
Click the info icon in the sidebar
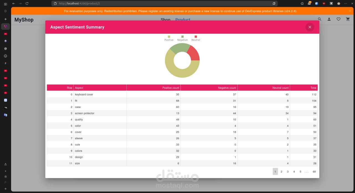[x=6, y=56]
